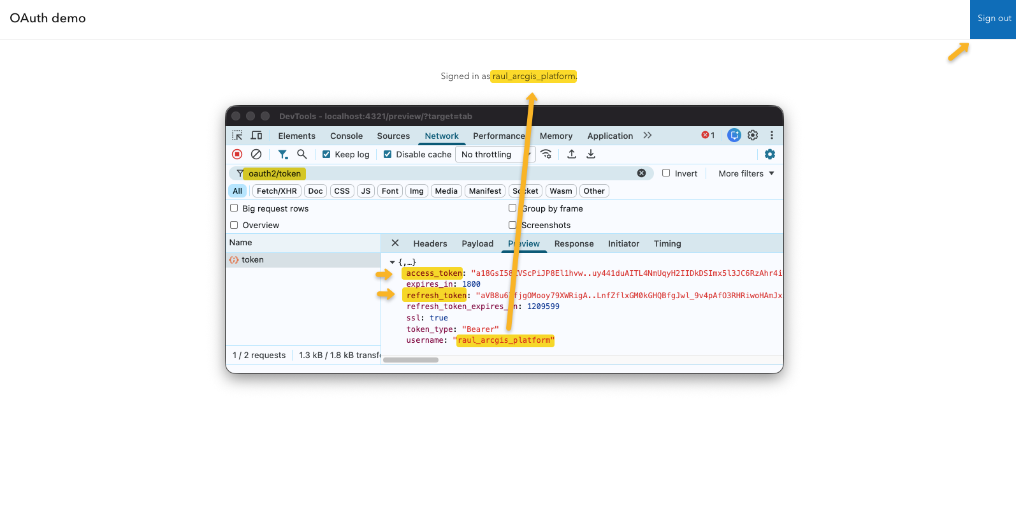The height and width of the screenshot is (518, 1016).
Task: Open the No throttling dropdown
Action: 494,154
